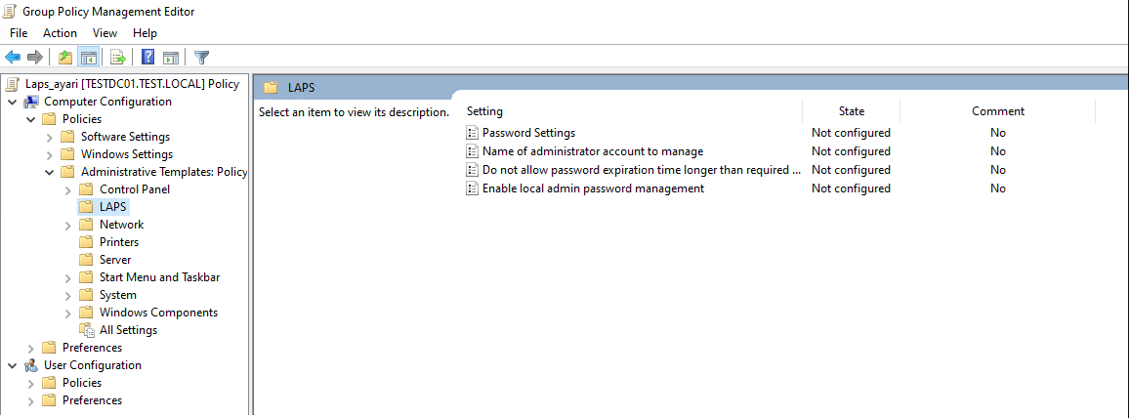The height and width of the screenshot is (418, 1129).
Task: Open the View menu
Action: coord(105,33)
